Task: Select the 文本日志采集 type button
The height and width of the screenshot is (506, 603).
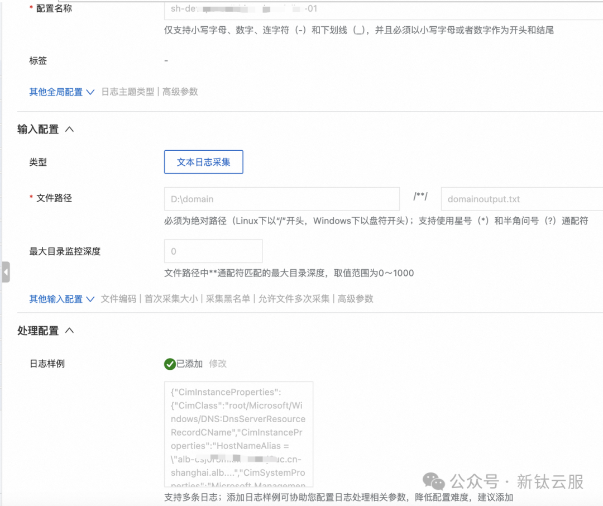Action: tap(203, 162)
